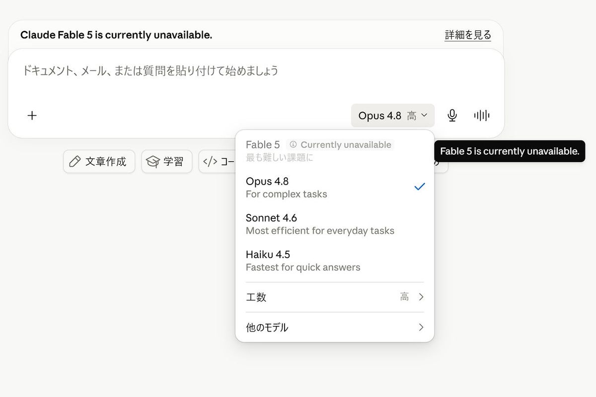Click the Currently unavailable badge

click(340, 144)
